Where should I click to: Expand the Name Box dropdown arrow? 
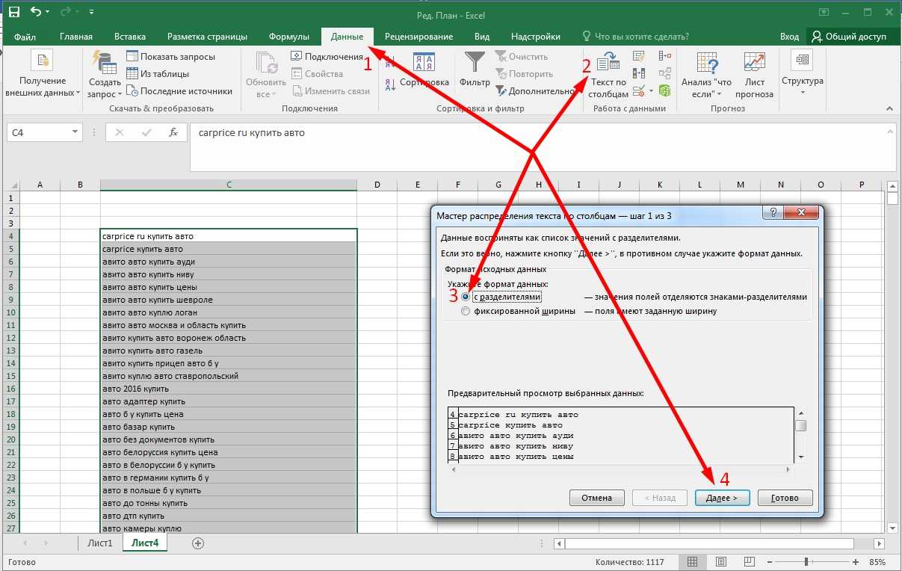coord(75,132)
